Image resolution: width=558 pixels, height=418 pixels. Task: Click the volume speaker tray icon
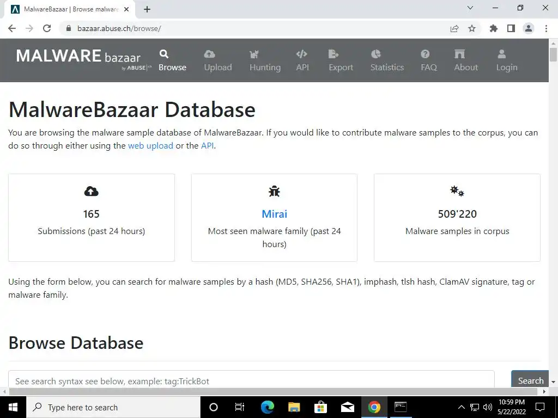coord(488,407)
